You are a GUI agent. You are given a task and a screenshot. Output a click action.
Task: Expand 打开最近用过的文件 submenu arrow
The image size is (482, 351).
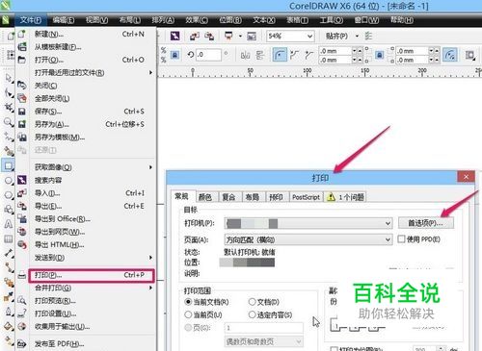point(150,73)
